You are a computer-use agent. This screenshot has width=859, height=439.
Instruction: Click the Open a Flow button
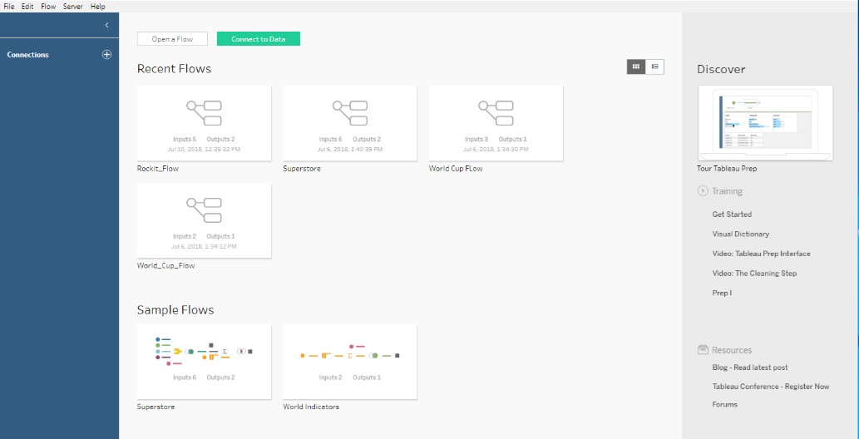click(173, 39)
